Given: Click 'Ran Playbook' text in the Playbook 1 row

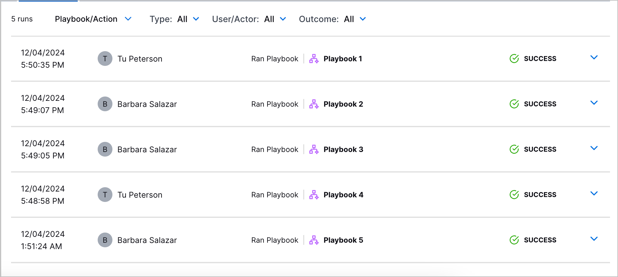Looking at the screenshot, I should pos(275,59).
